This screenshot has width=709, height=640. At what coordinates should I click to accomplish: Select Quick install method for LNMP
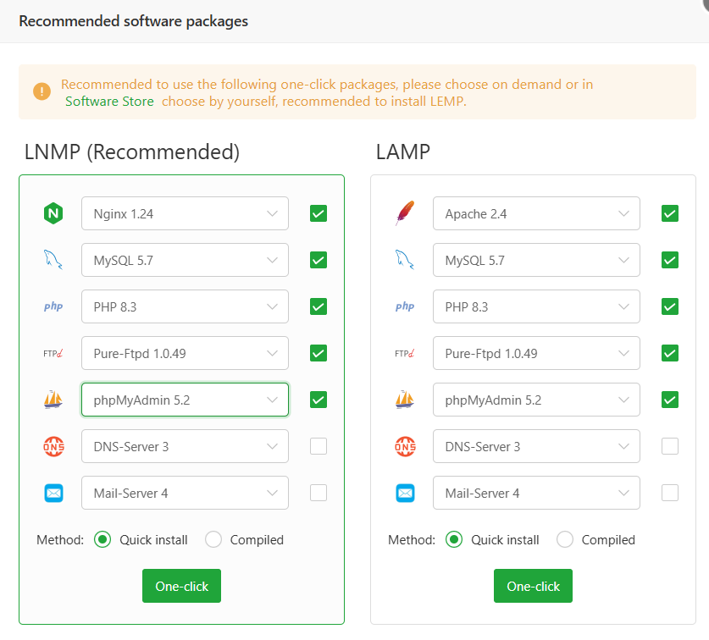[x=102, y=539]
